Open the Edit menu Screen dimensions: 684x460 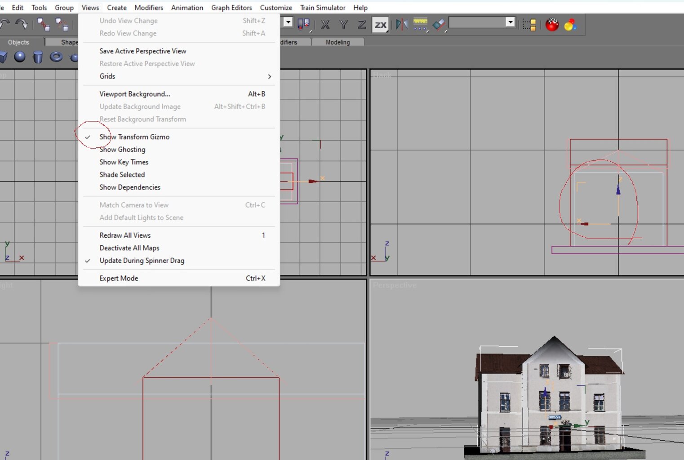tap(18, 8)
